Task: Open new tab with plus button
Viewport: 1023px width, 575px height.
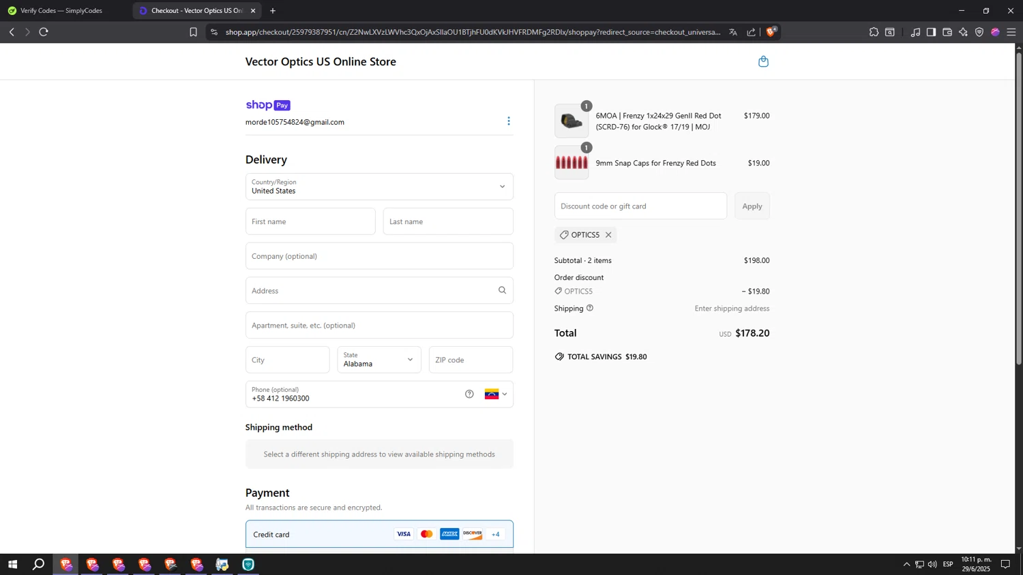Action: (273, 10)
